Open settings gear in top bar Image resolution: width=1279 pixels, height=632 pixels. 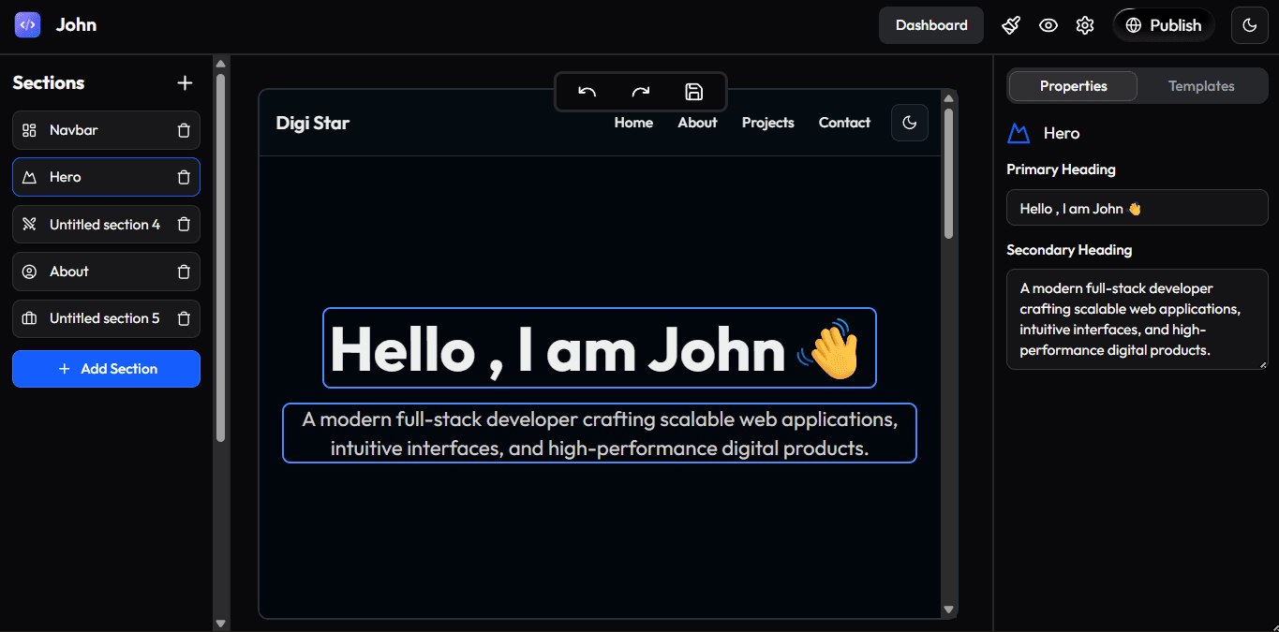pyautogui.click(x=1085, y=25)
